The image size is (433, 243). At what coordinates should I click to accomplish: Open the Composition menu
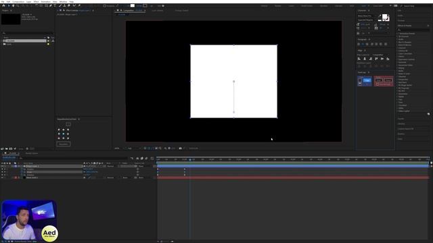coord(18,1)
